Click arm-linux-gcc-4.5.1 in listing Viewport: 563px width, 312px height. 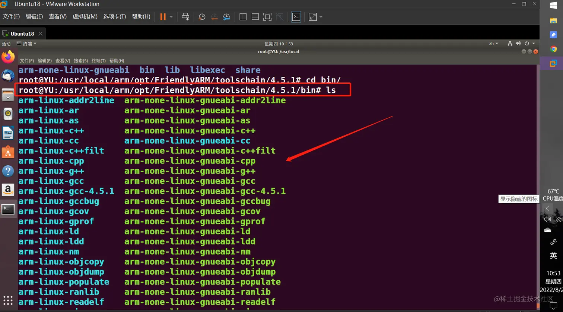[x=66, y=191]
